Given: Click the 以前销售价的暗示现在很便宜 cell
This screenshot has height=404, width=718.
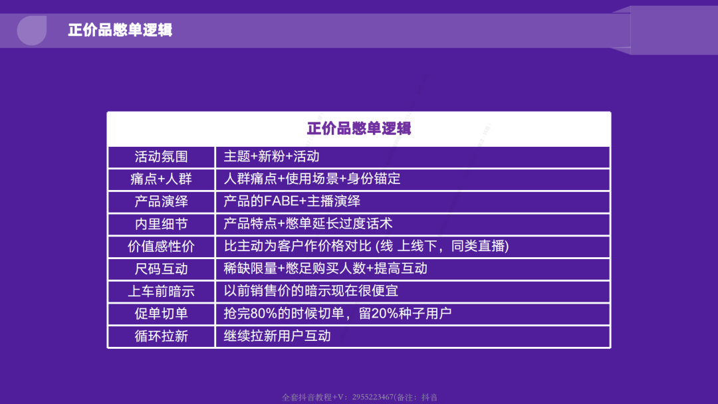Looking at the screenshot, I should (x=413, y=292).
